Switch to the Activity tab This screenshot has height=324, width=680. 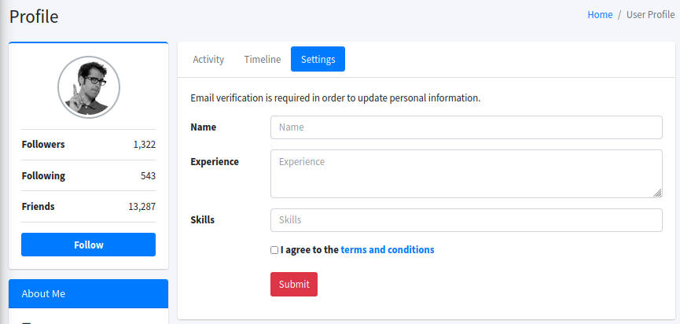[x=208, y=59]
